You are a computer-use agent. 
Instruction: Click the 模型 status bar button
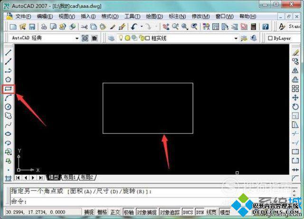point(225,212)
